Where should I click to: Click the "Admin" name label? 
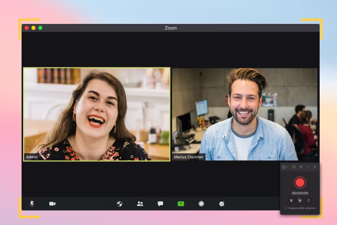(32, 157)
